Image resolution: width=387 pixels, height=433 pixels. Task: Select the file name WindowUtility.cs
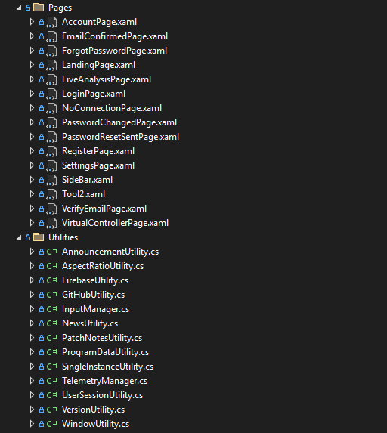[95, 424]
